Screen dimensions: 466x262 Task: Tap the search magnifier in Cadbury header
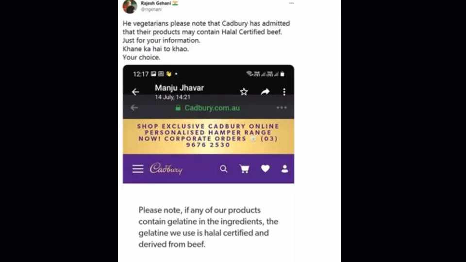tap(224, 169)
